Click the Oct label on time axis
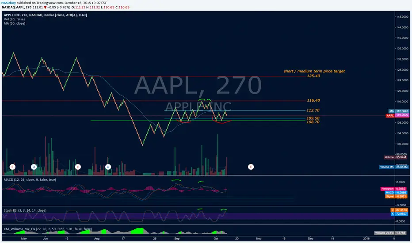The height and width of the screenshot is (243, 412). 216,239
